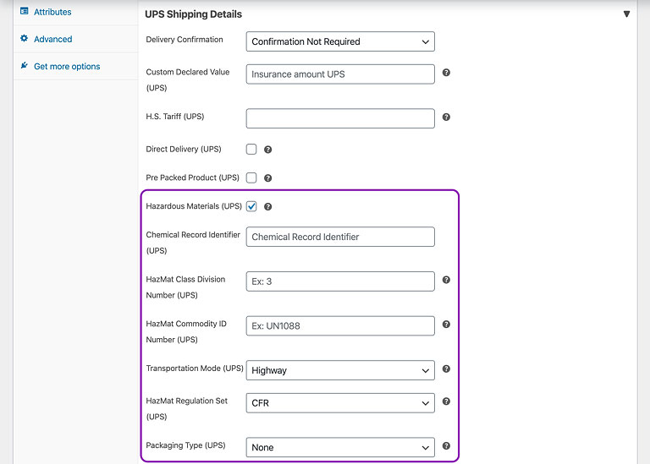Screen dimensions: 650x464
Task: Open help tip beside Hazardous Materials checkbox
Action: point(267,206)
